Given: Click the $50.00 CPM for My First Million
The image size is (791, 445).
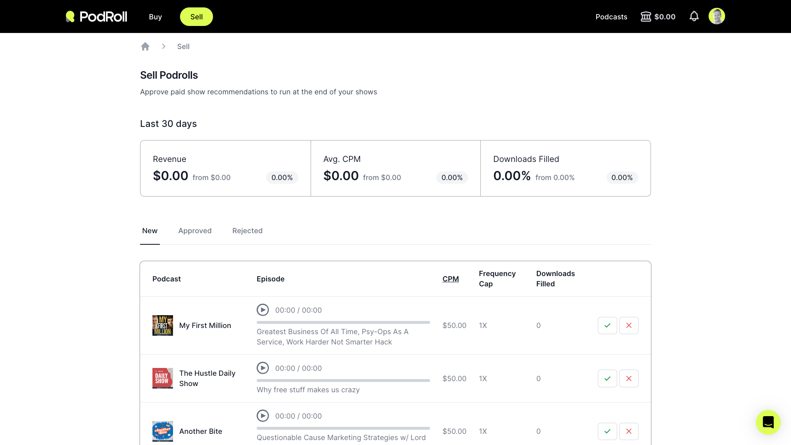Looking at the screenshot, I should [454, 326].
